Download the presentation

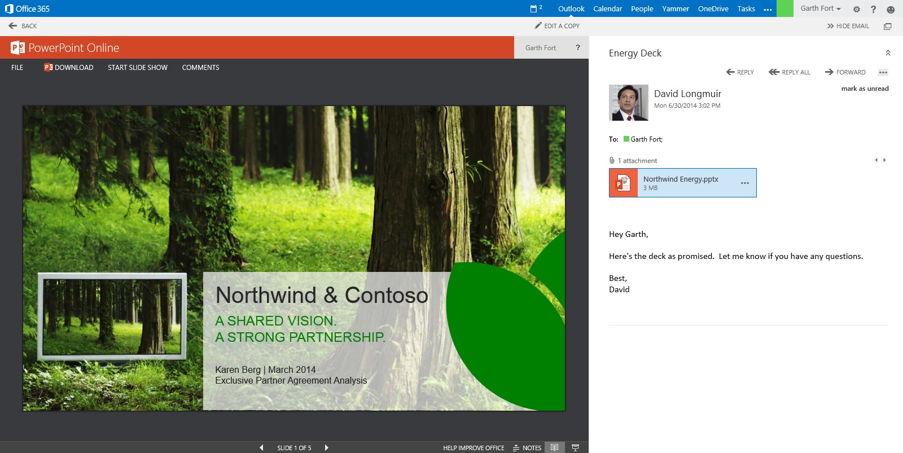(69, 68)
